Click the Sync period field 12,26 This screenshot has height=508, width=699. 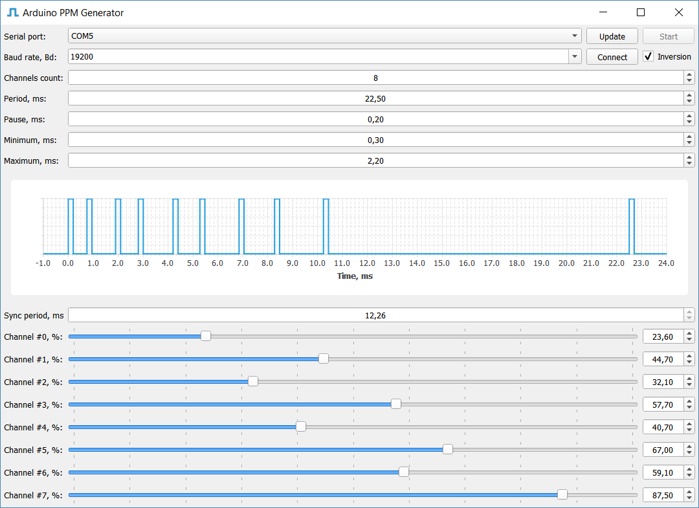coord(375,315)
